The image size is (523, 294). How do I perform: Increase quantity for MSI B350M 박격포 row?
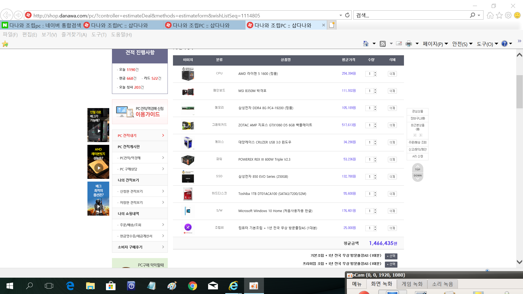point(375,90)
